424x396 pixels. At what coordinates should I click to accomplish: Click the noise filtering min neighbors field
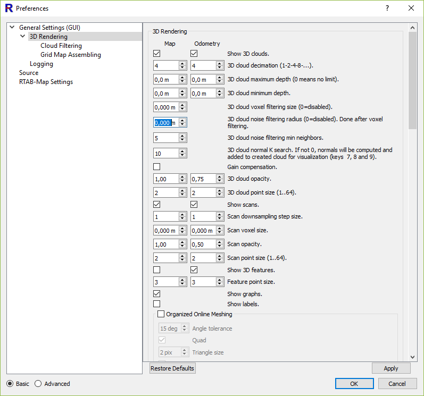pyautogui.click(x=165, y=138)
